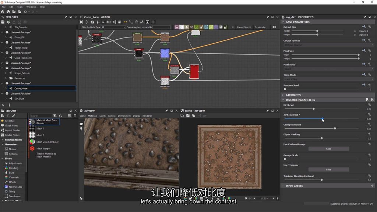Screen dimensions: 377x212
Task: Click the copy icon in 2D View toolbar
Action: pos(193,116)
